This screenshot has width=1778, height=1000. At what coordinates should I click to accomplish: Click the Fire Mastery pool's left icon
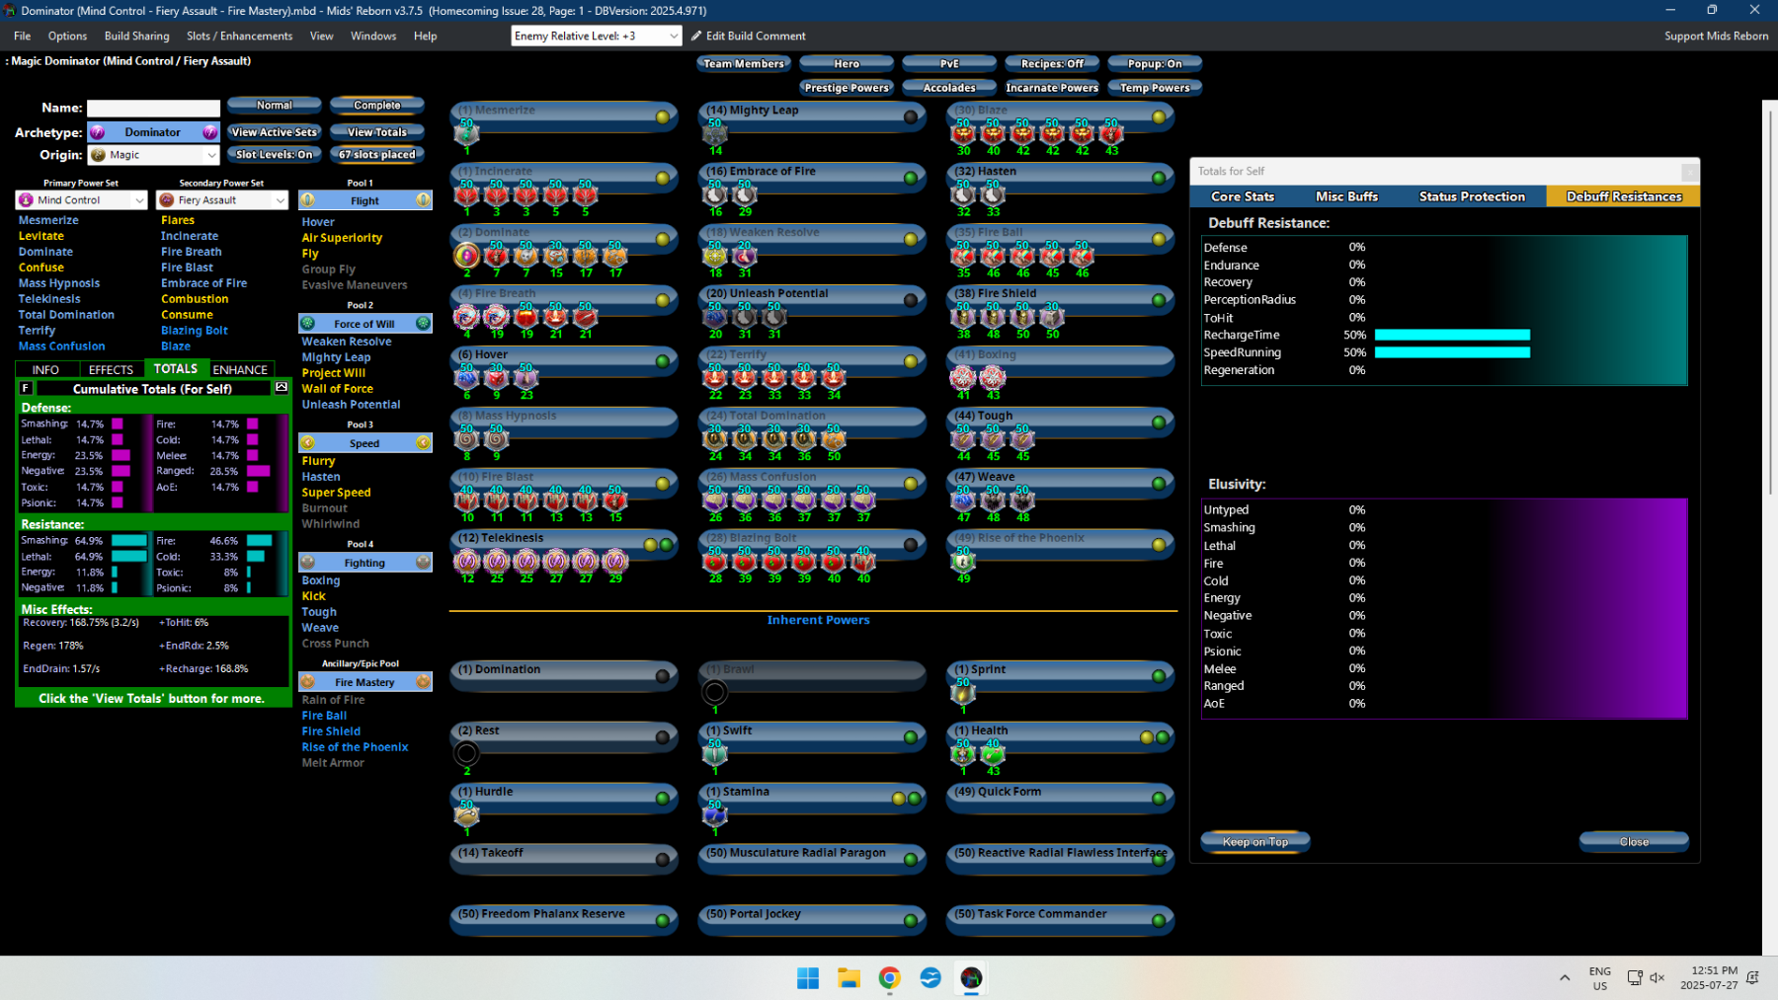point(308,682)
